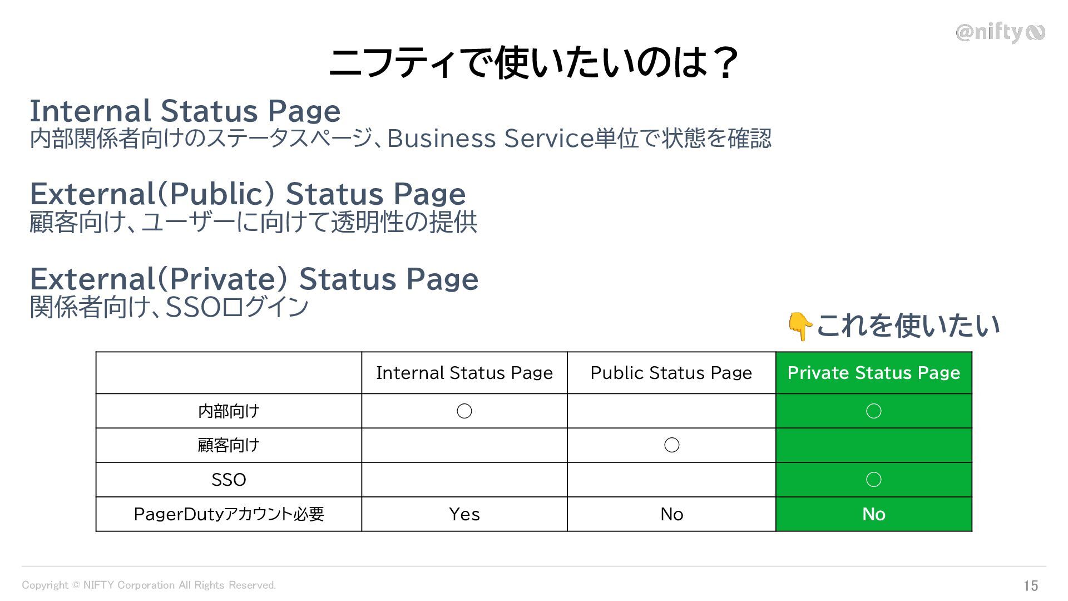The width and height of the screenshot is (1068, 601).
Task: Click the PagerDutyアカウント必要 row label
Action: pyautogui.click(x=229, y=514)
